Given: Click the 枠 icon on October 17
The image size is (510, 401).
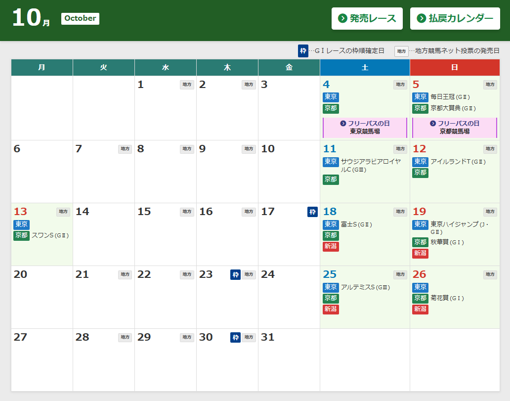Looking at the screenshot, I should pyautogui.click(x=312, y=212).
